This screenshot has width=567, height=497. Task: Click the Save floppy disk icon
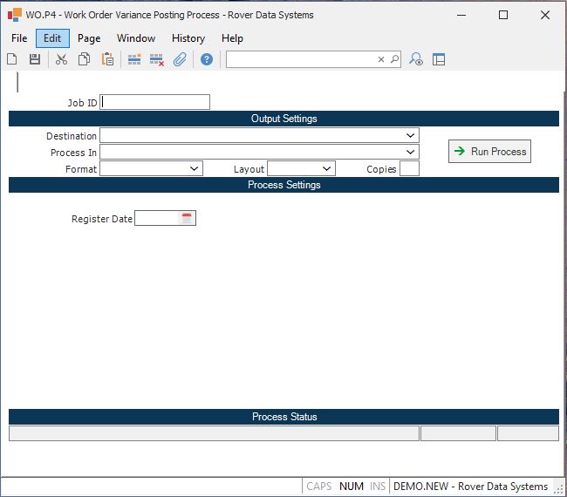[35, 59]
